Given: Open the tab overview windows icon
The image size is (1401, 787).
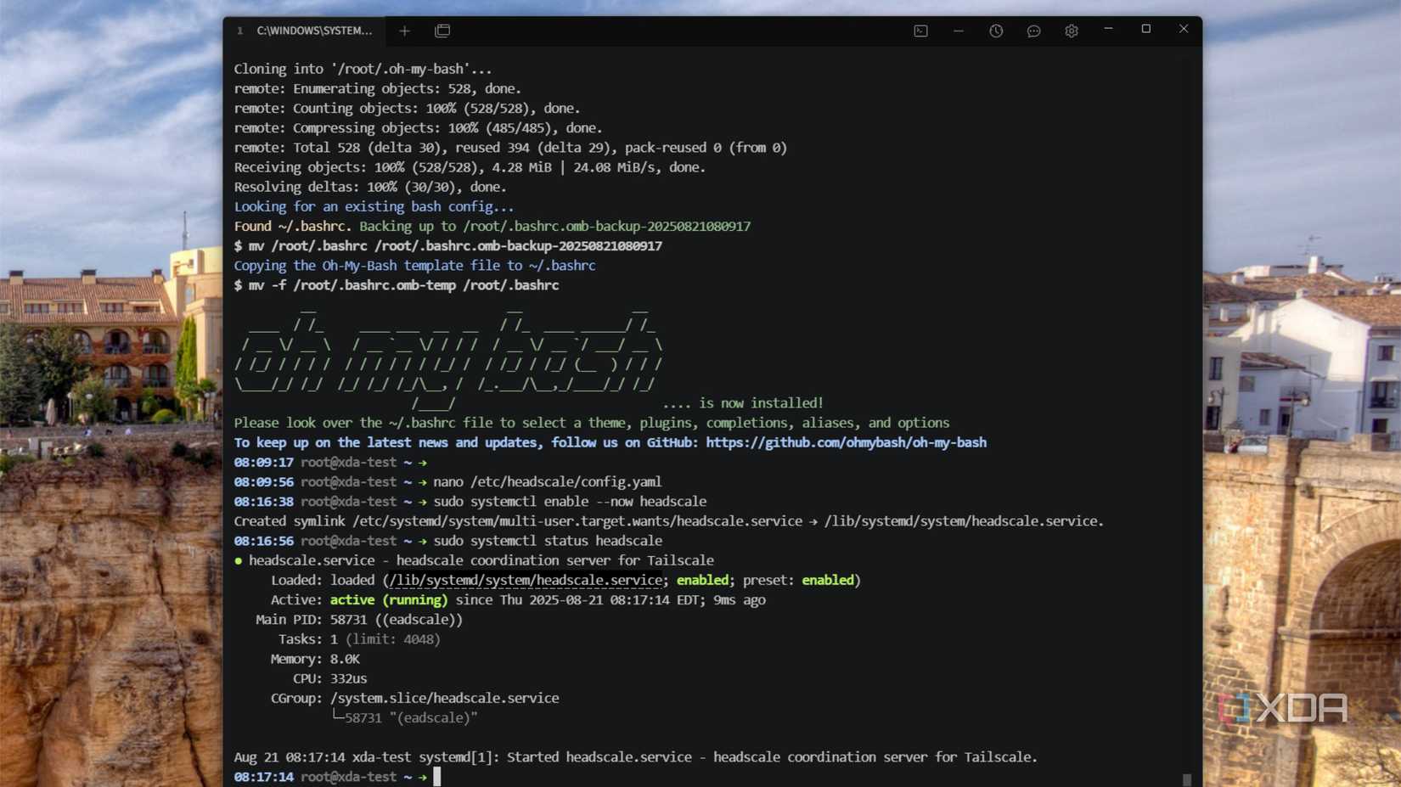Looking at the screenshot, I should (442, 31).
